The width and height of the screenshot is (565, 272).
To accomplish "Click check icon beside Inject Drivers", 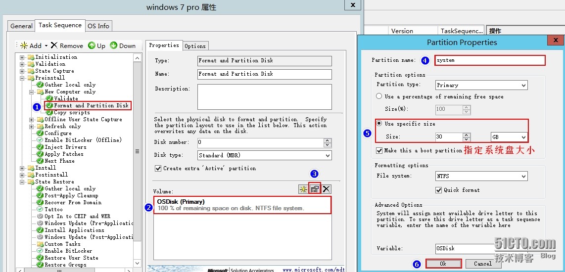I will (x=40, y=147).
